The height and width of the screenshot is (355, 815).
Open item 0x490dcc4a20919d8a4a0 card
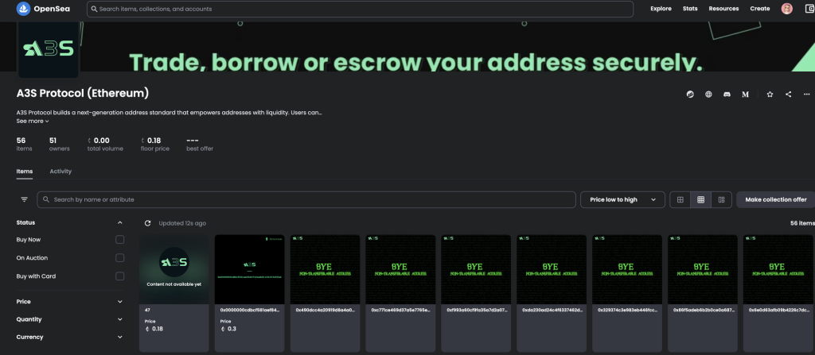pos(325,293)
